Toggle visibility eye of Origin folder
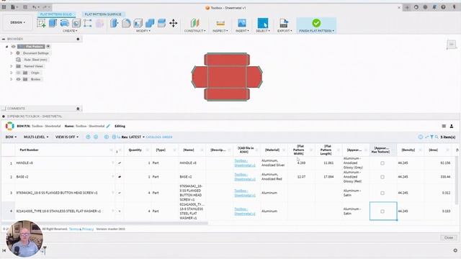Image resolution: width=461 pixels, height=259 pixels. [x=18, y=73]
